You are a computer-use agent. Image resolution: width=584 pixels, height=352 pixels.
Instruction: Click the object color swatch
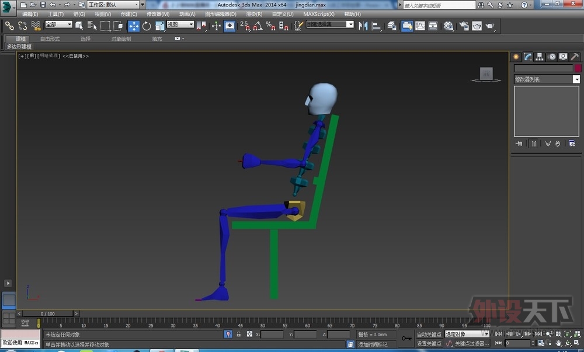(x=578, y=68)
